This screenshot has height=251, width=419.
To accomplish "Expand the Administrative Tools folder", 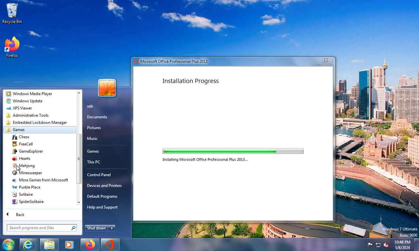I will 30,115.
